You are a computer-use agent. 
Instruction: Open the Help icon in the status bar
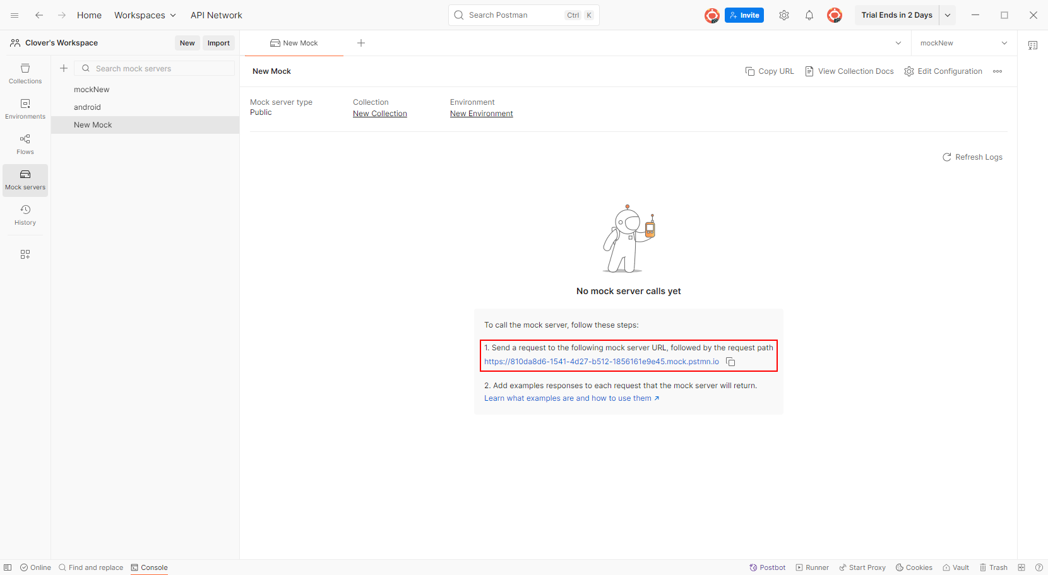coord(1039,567)
